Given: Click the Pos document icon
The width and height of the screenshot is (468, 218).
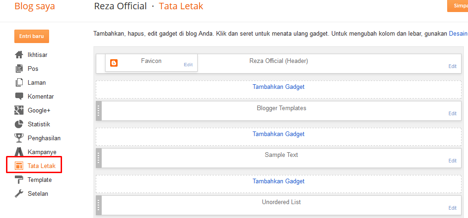Looking at the screenshot, I should (x=19, y=69).
